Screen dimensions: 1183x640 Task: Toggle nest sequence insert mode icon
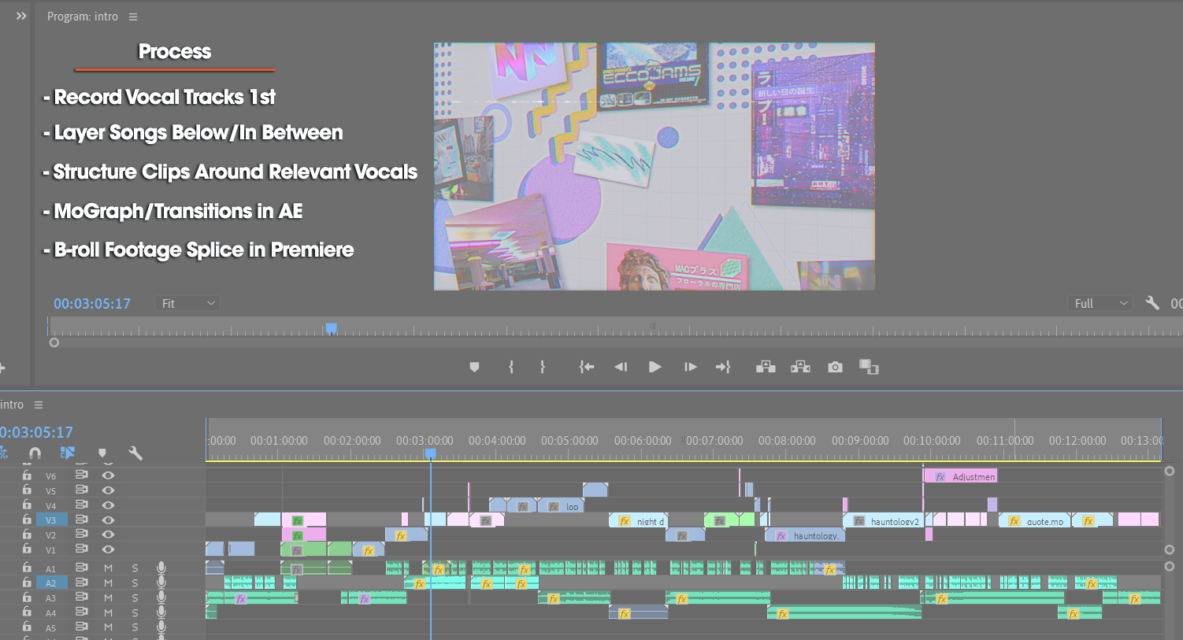point(3,453)
